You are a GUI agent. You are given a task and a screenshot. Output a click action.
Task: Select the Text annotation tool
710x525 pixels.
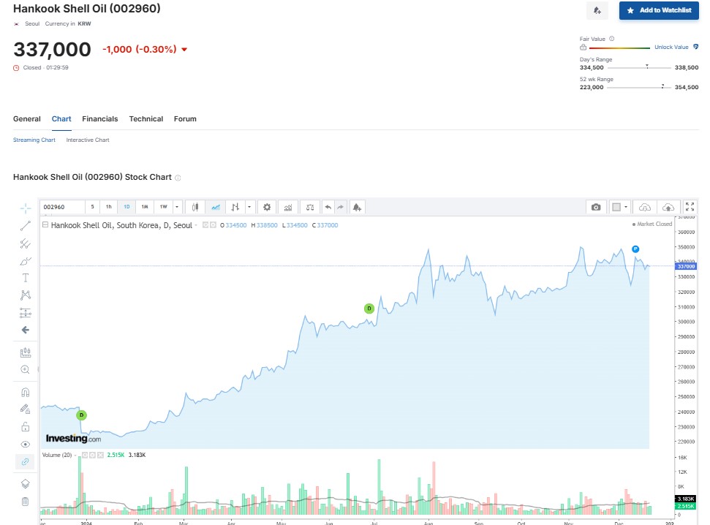[x=26, y=278]
